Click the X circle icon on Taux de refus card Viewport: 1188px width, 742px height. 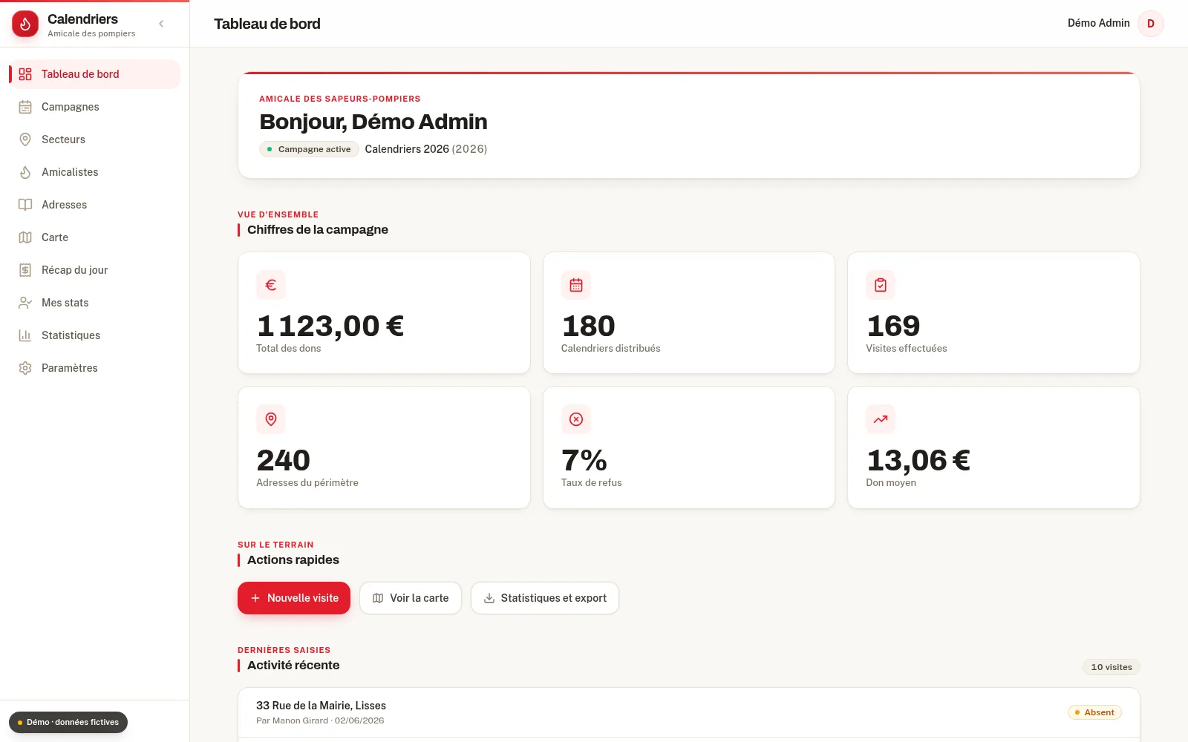pyautogui.click(x=576, y=419)
